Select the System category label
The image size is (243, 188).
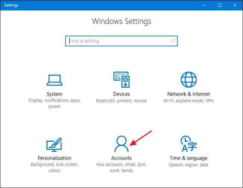55,94
